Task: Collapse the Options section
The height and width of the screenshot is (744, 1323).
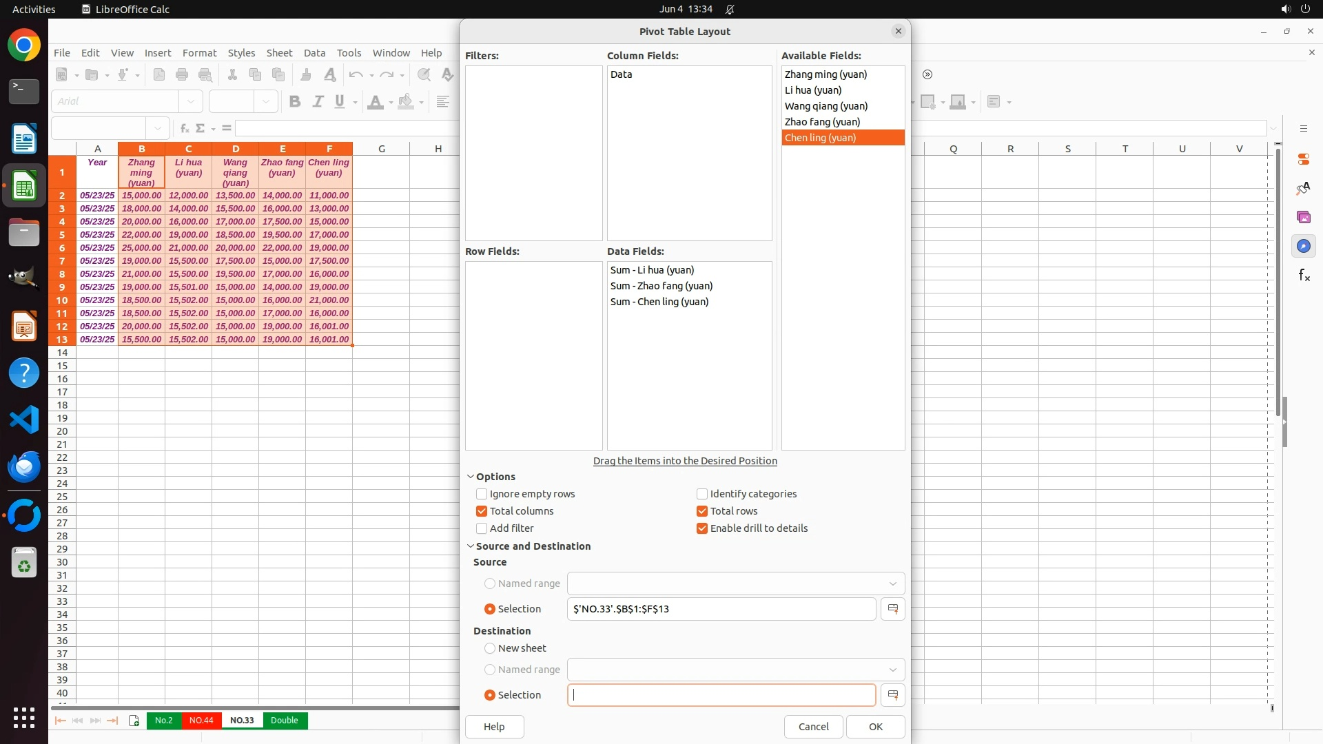Action: click(471, 477)
